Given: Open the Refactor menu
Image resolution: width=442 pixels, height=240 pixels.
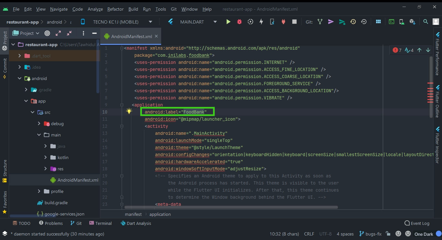Looking at the screenshot, I should tap(116, 9).
